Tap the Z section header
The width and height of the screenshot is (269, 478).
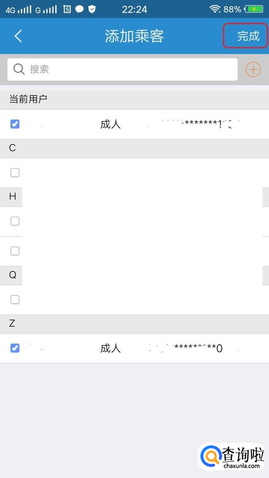pos(12,324)
